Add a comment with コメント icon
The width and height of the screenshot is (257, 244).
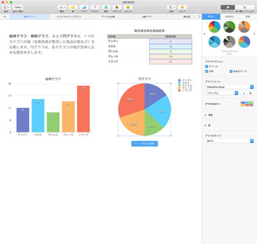pyautogui.click(x=128, y=7)
